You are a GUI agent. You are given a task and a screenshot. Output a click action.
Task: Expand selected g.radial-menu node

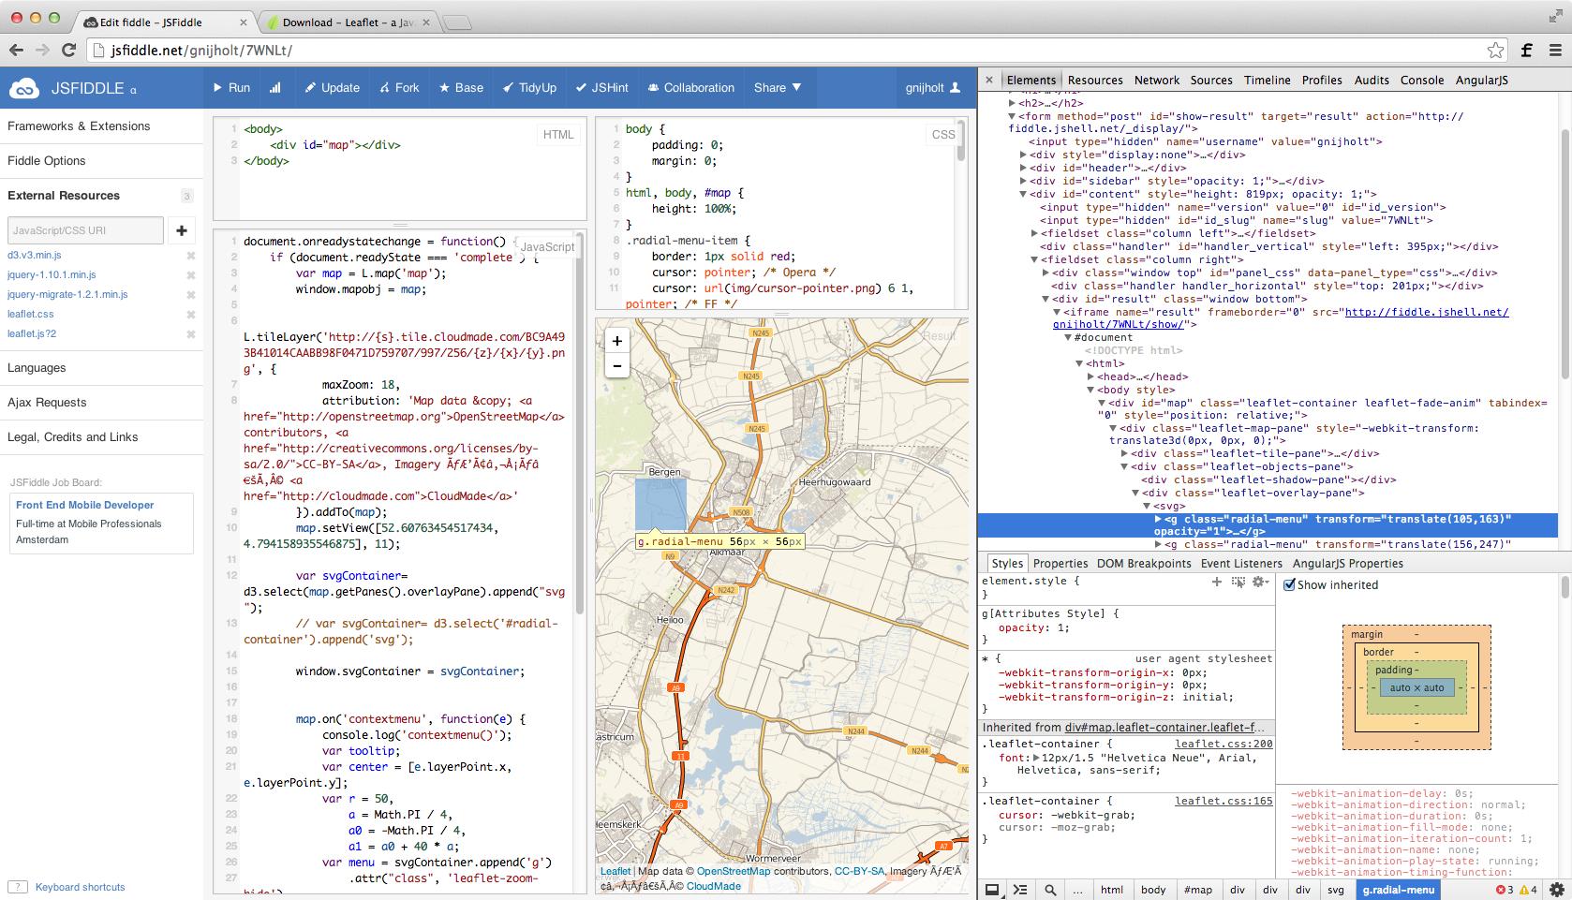(x=1158, y=519)
